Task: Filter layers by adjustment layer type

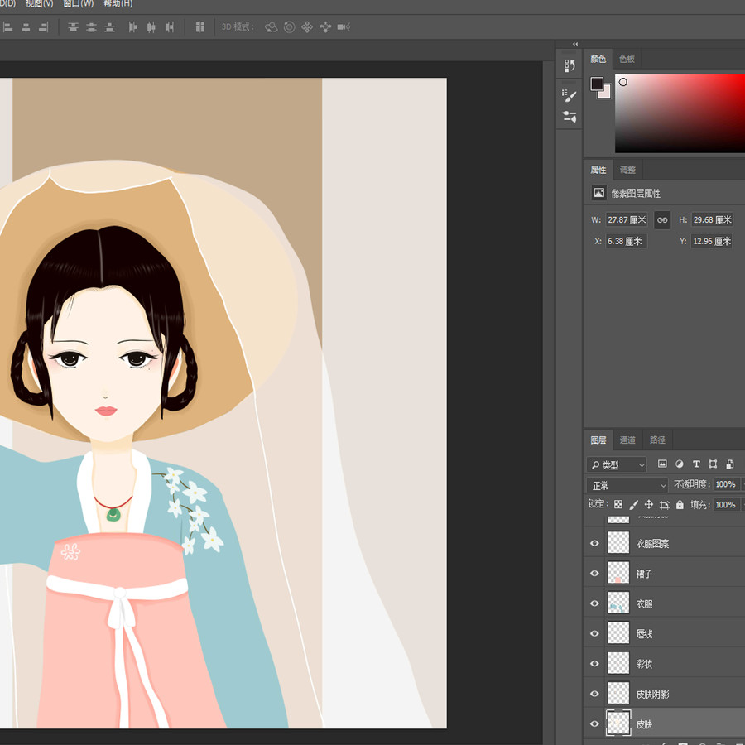Action: (x=680, y=464)
